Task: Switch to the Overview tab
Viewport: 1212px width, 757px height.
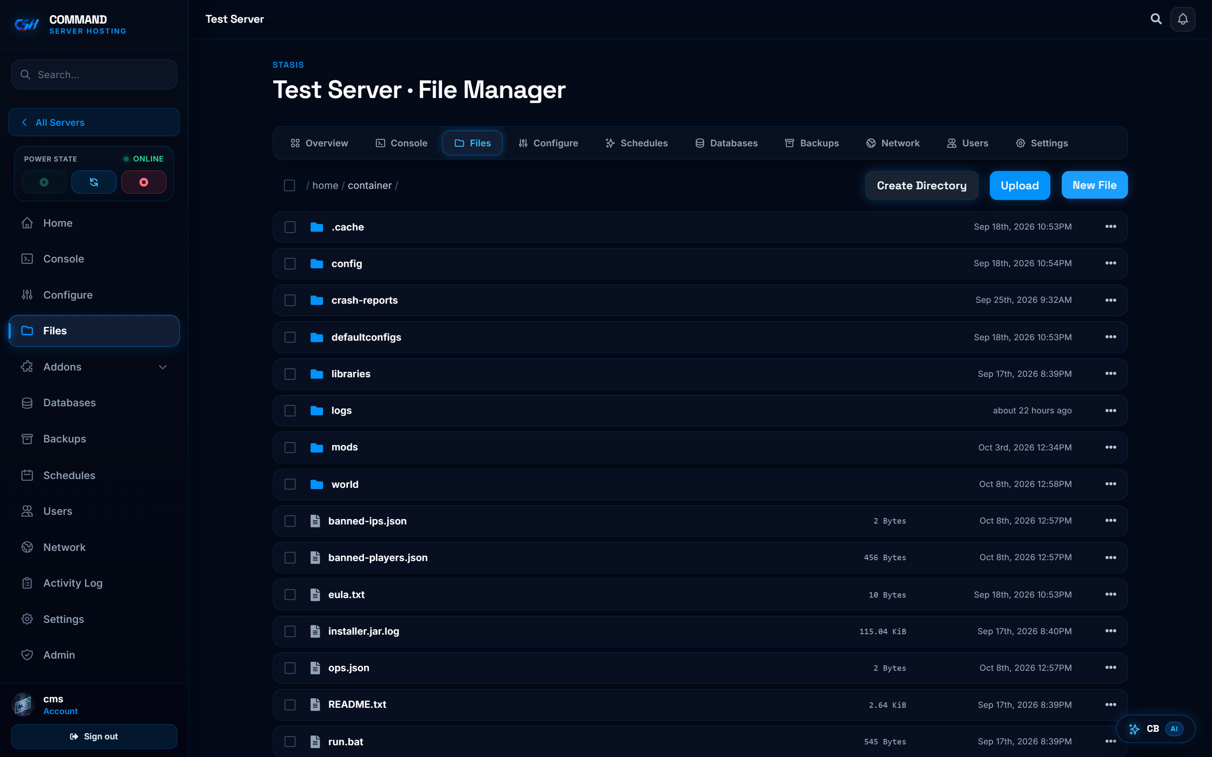Action: click(319, 143)
